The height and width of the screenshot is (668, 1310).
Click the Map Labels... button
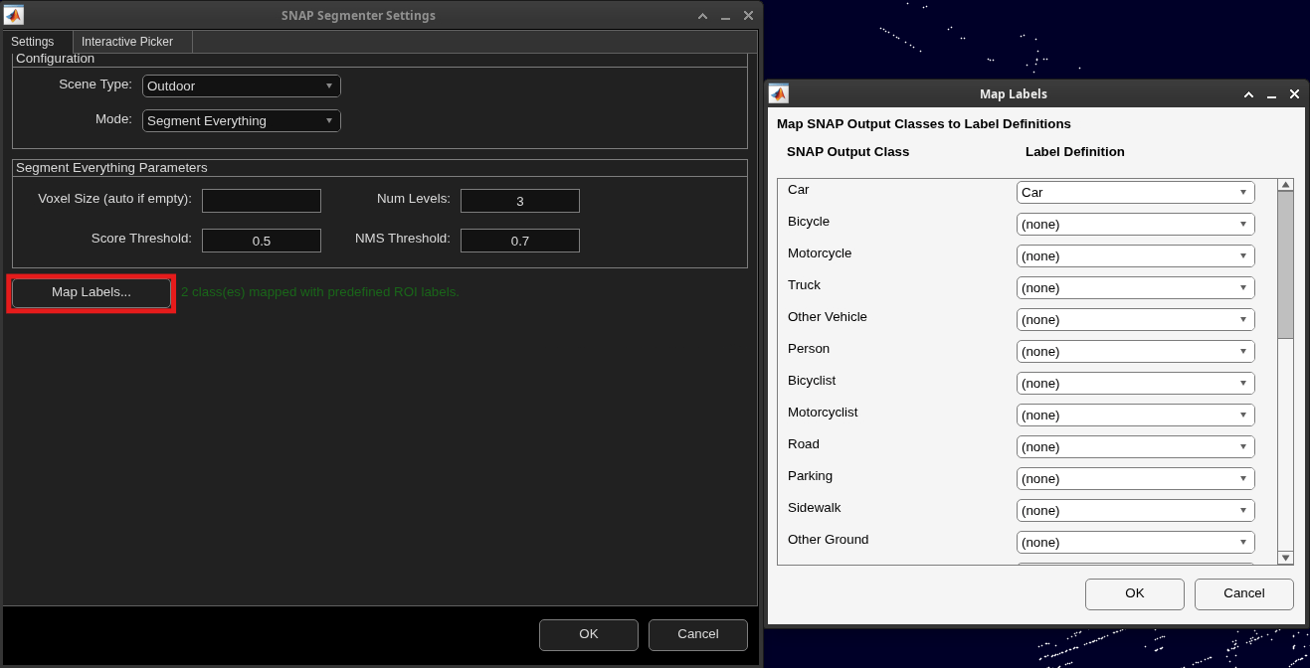(92, 292)
